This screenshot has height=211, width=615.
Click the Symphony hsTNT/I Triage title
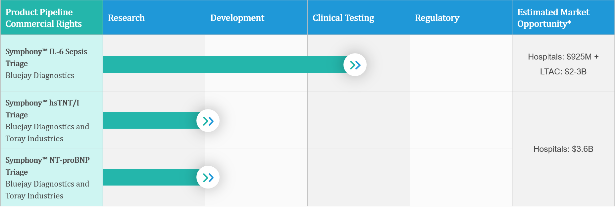[x=42, y=109]
